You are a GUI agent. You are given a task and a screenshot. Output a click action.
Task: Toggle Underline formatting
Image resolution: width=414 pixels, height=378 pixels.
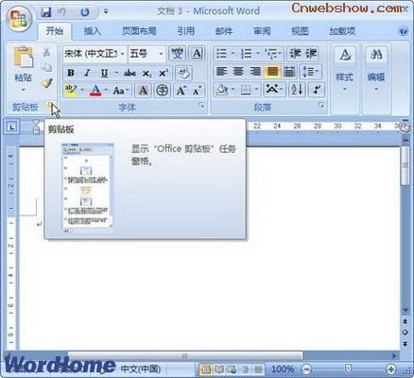104,73
